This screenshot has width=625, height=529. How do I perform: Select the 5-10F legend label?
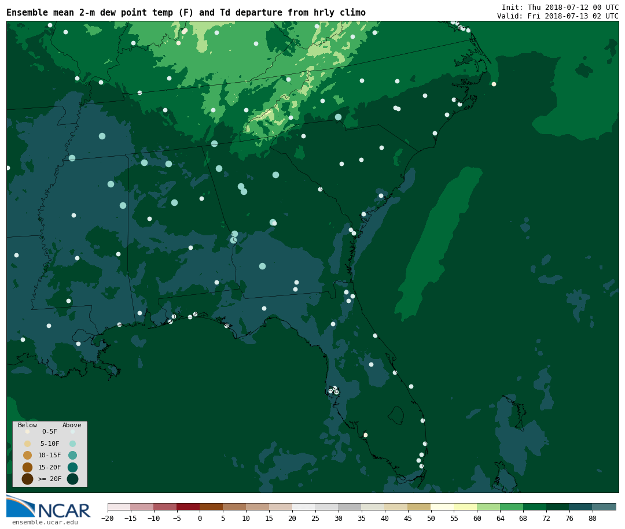click(50, 443)
